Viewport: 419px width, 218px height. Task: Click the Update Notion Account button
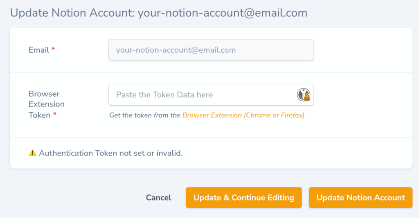(360, 198)
